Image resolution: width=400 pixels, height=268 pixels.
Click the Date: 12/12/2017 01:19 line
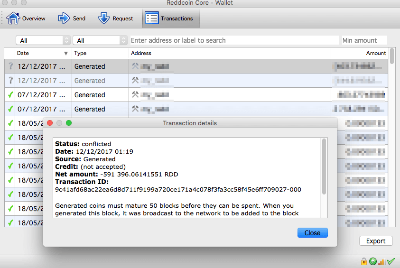coord(94,151)
